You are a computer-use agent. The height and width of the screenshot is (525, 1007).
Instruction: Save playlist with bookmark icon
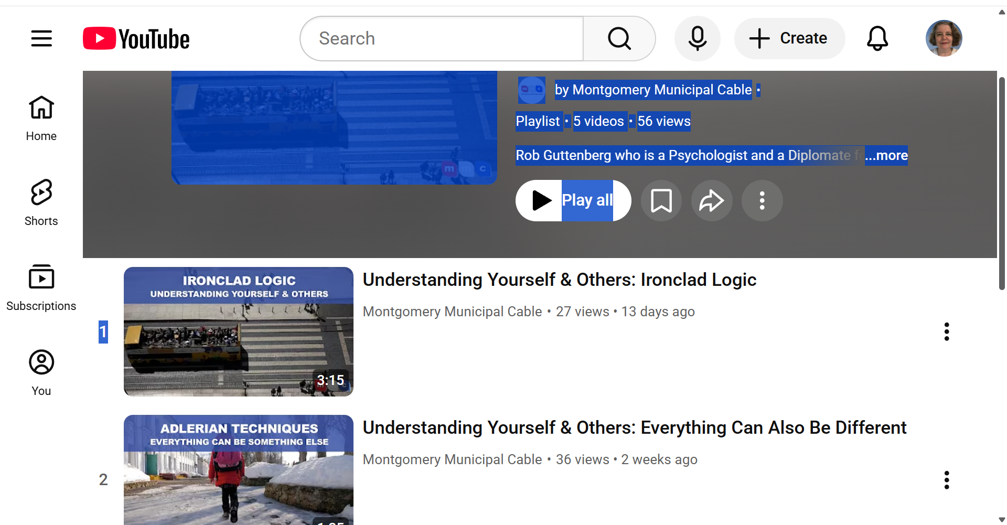click(661, 201)
